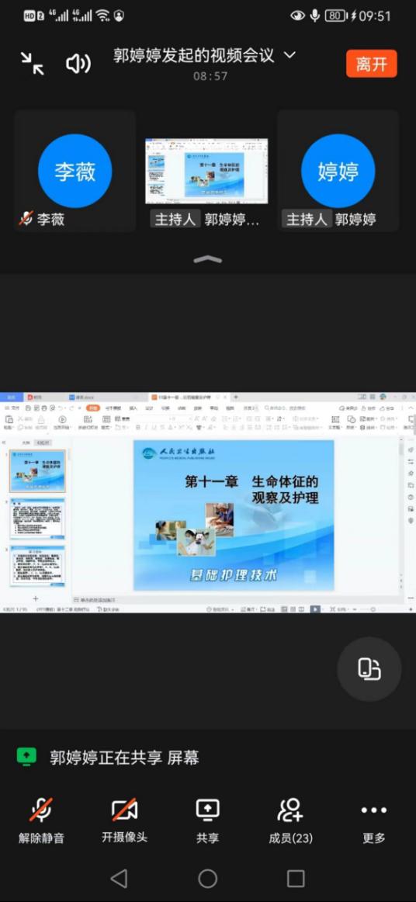Viewport: 416px width, 902px height.
Task: Tap the rotate screen floating button
Action: [369, 669]
